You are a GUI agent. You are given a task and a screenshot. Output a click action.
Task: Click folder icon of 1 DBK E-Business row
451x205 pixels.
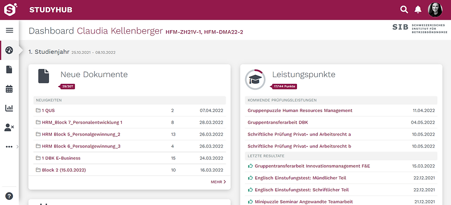38,158
